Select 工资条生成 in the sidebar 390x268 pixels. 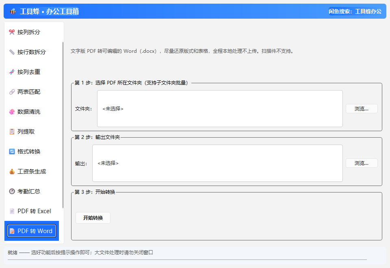[x=32, y=171]
